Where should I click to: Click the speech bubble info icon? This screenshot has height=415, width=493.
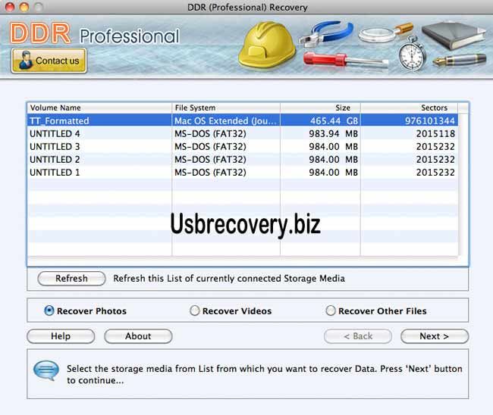46,370
